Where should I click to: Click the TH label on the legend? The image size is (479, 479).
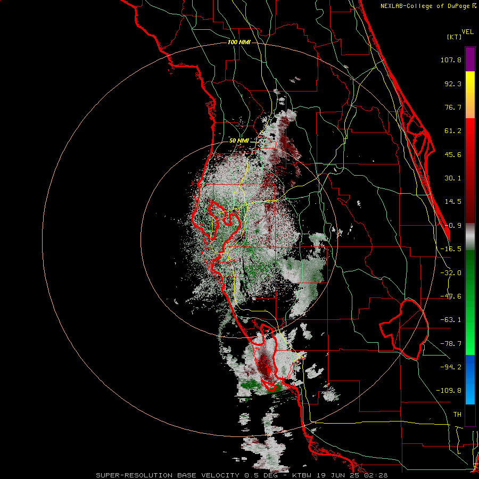click(x=457, y=414)
